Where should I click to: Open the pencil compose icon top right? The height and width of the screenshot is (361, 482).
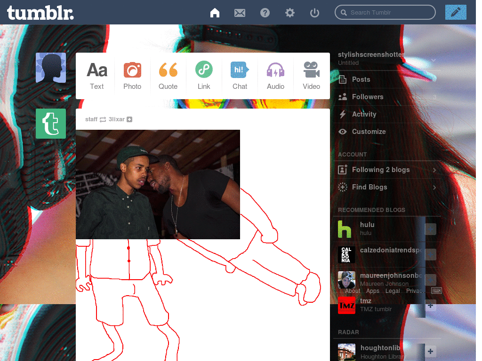(455, 12)
